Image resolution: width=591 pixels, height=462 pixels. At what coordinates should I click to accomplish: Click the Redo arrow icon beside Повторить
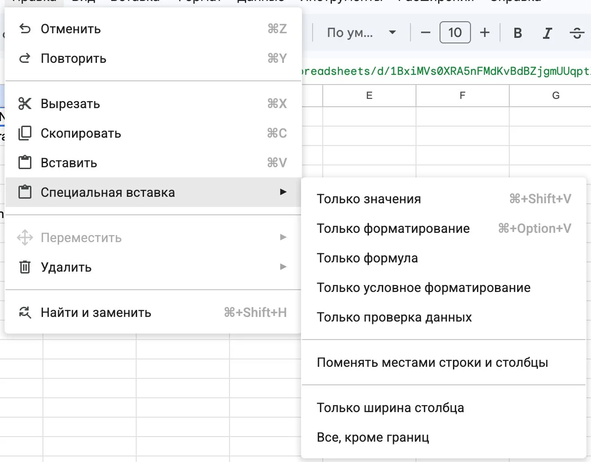[x=25, y=59]
